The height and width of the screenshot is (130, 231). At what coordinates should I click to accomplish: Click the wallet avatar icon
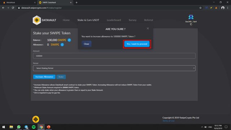tap(191, 17)
